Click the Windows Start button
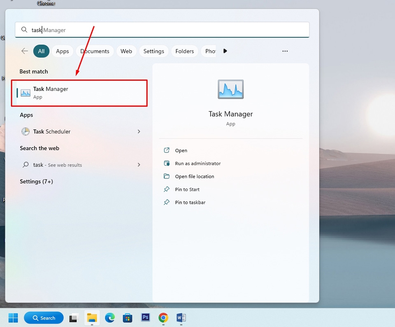 (13, 318)
